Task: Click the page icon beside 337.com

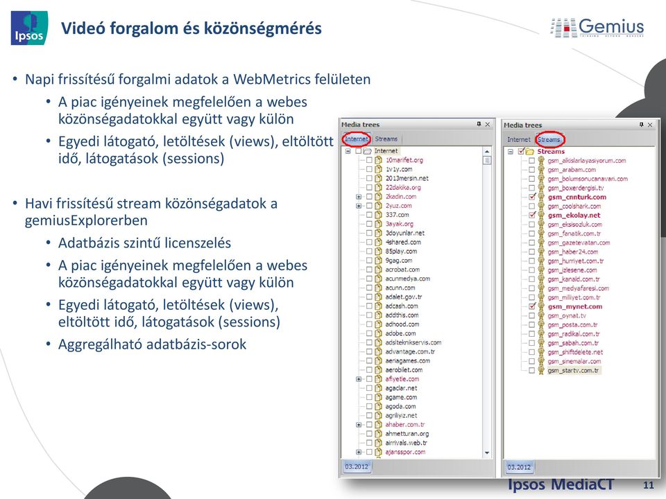Action: (x=379, y=215)
